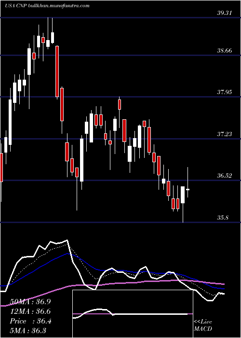The height and width of the screenshot is (338, 241).
Task: Click the <<Live MACD label
Action: coord(203,325)
